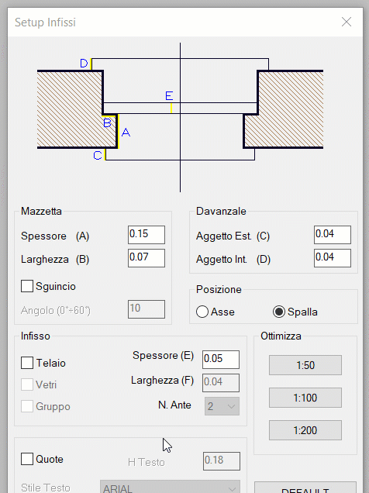Open the N. Ante dropdown
Image resolution: width=369 pixels, height=493 pixels.
coord(222,406)
